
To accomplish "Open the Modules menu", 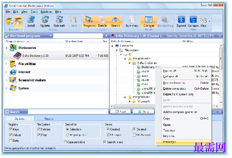I will (46, 12).
